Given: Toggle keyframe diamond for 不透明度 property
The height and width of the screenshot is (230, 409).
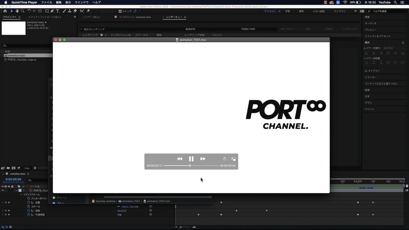Looking at the screenshot, I should coord(6,215).
